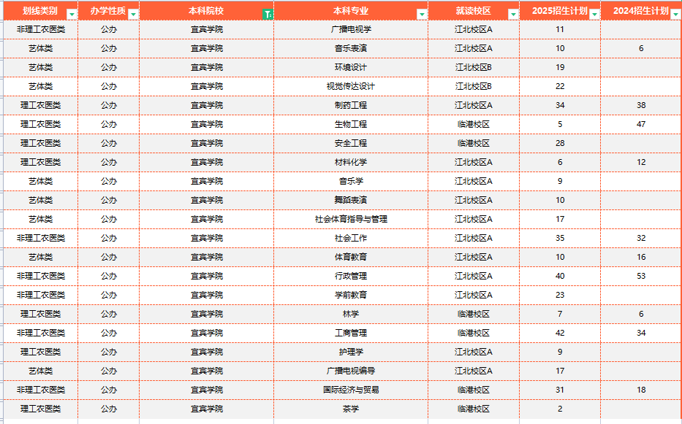Select 宜宾学院 cell in 音乐学 row
682x424 pixels.
[207, 181]
